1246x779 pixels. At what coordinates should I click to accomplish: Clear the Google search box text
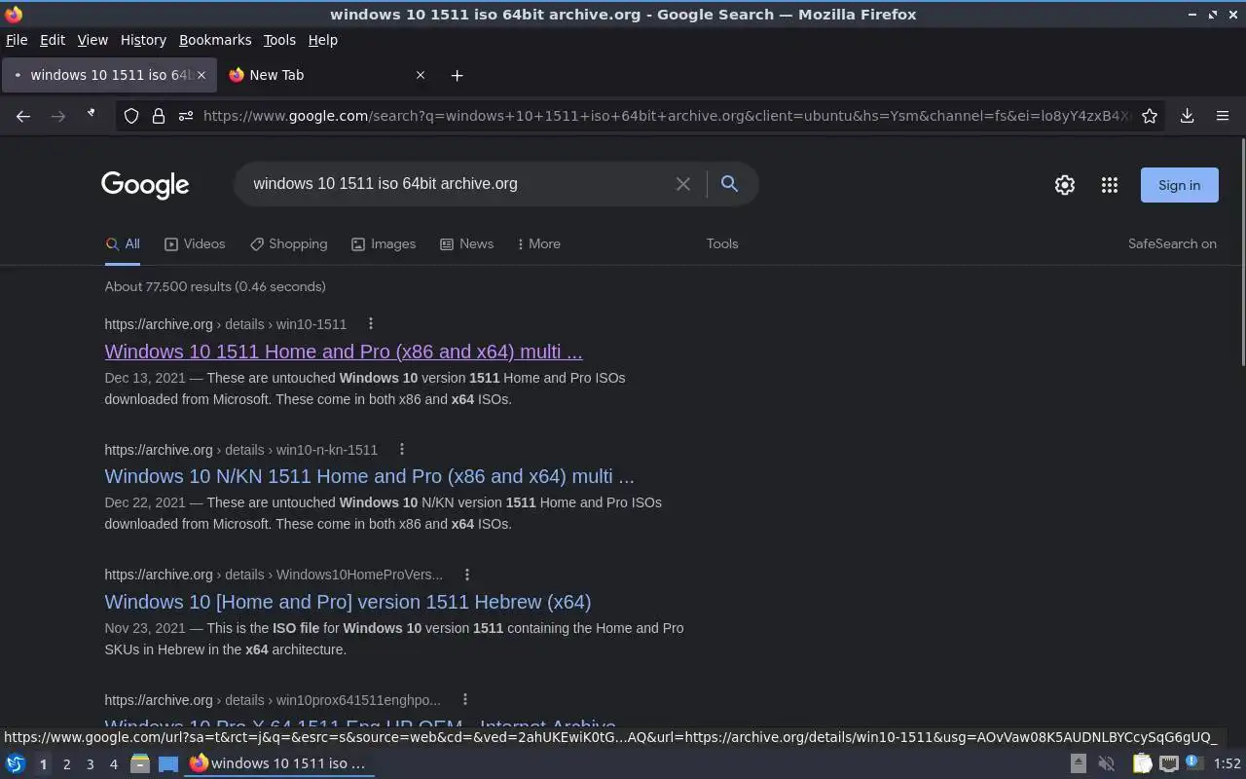tap(682, 184)
